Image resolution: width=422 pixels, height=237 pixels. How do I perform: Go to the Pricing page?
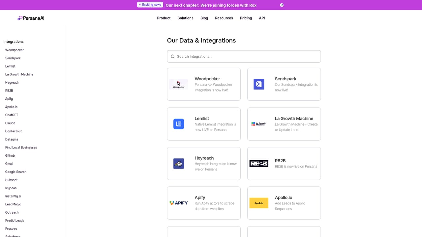[x=246, y=18]
